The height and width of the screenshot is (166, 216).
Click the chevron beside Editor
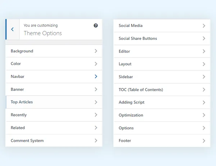coord(204,51)
